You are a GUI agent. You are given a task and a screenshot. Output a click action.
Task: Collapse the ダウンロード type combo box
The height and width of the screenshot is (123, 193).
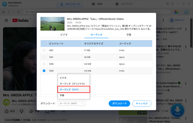71,103
